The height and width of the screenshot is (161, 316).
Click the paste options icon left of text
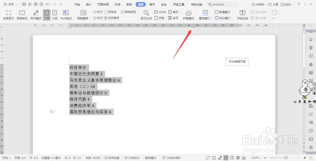52,112
